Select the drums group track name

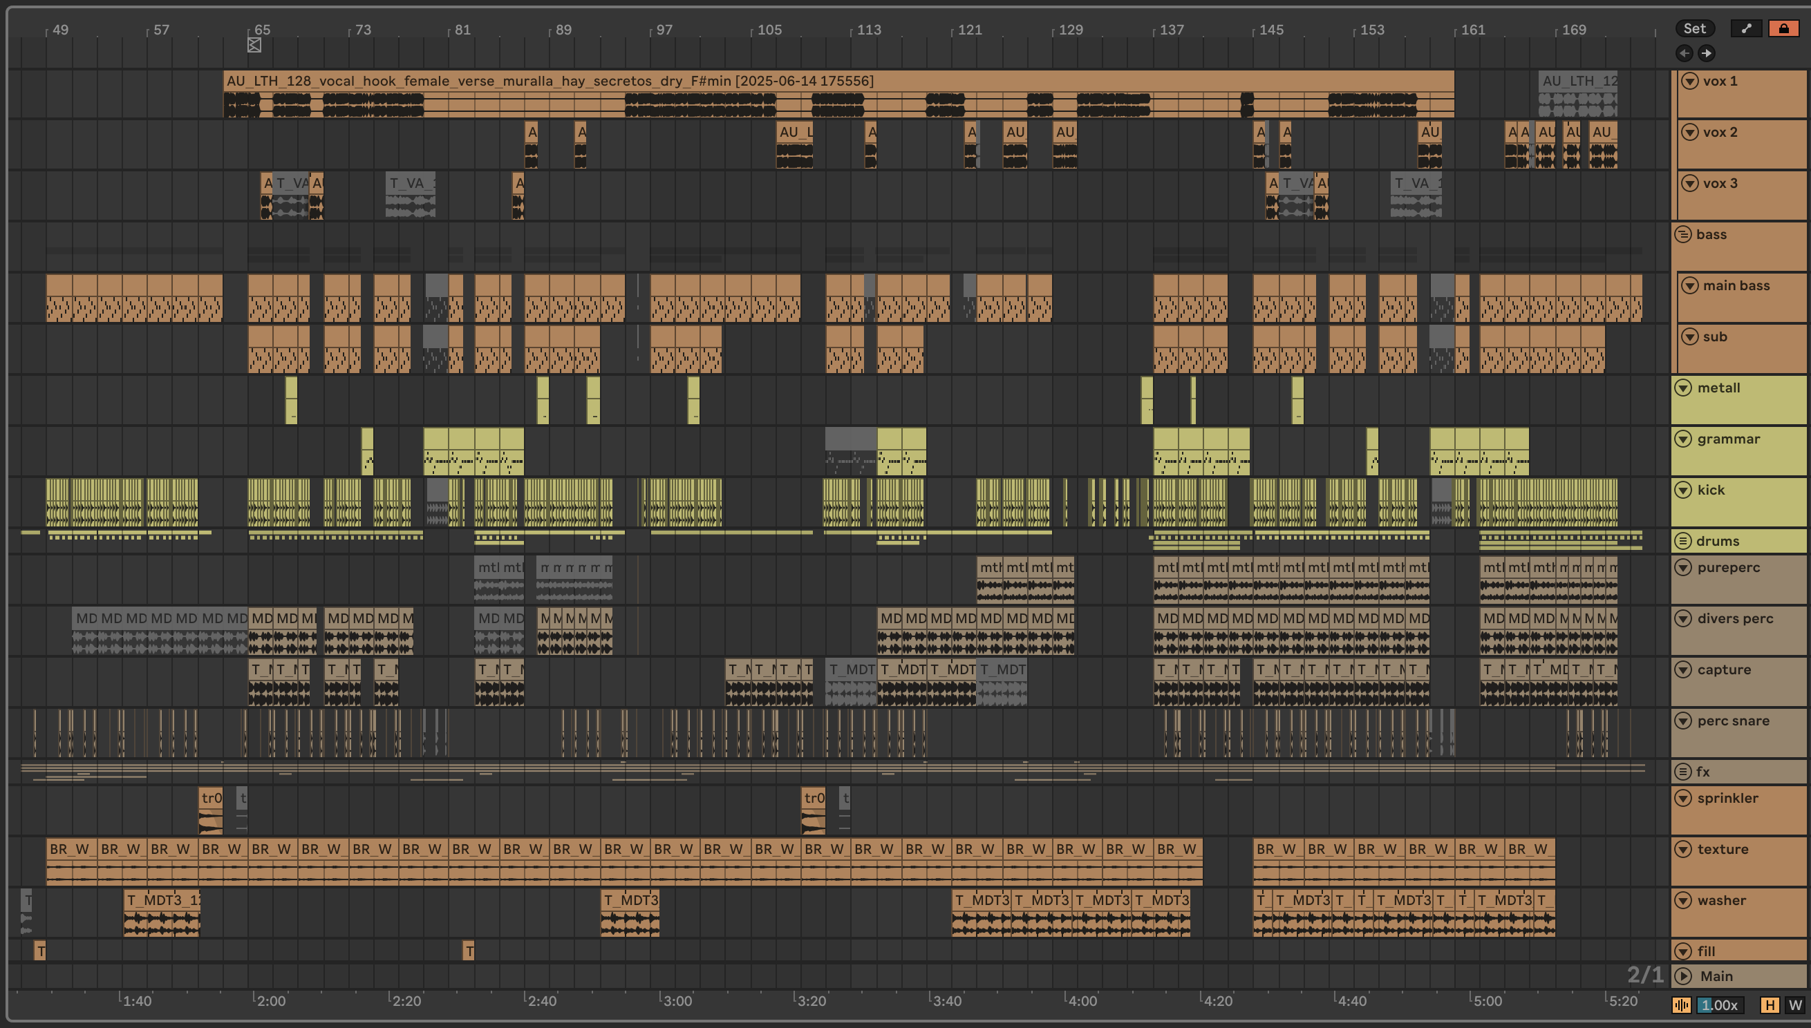tap(1718, 541)
